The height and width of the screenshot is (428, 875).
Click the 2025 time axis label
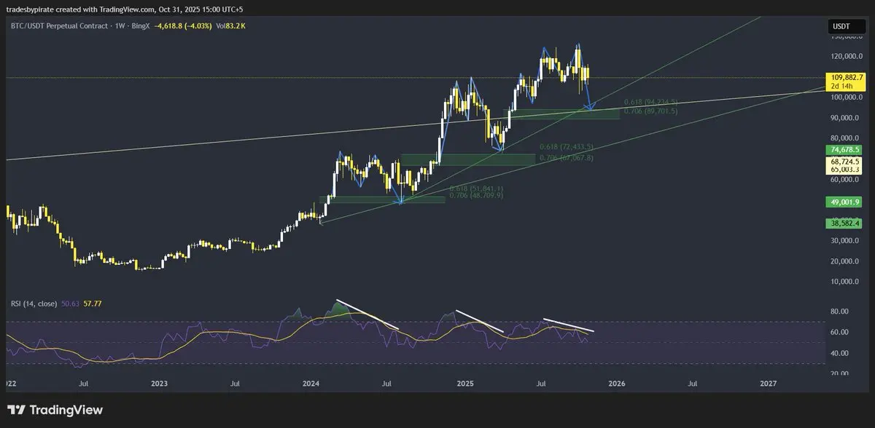click(464, 383)
